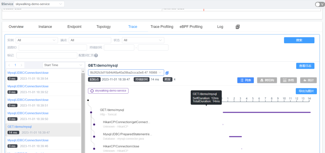Image resolution: width=325 pixels, height=153 pixels.
Task: Click the GET:/demo/mysql span label under Http - Tomcat
Action: 112,110
